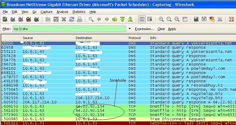The height and width of the screenshot is (125, 236).
Task: Open the capture options dialog icon
Action: point(13,19)
